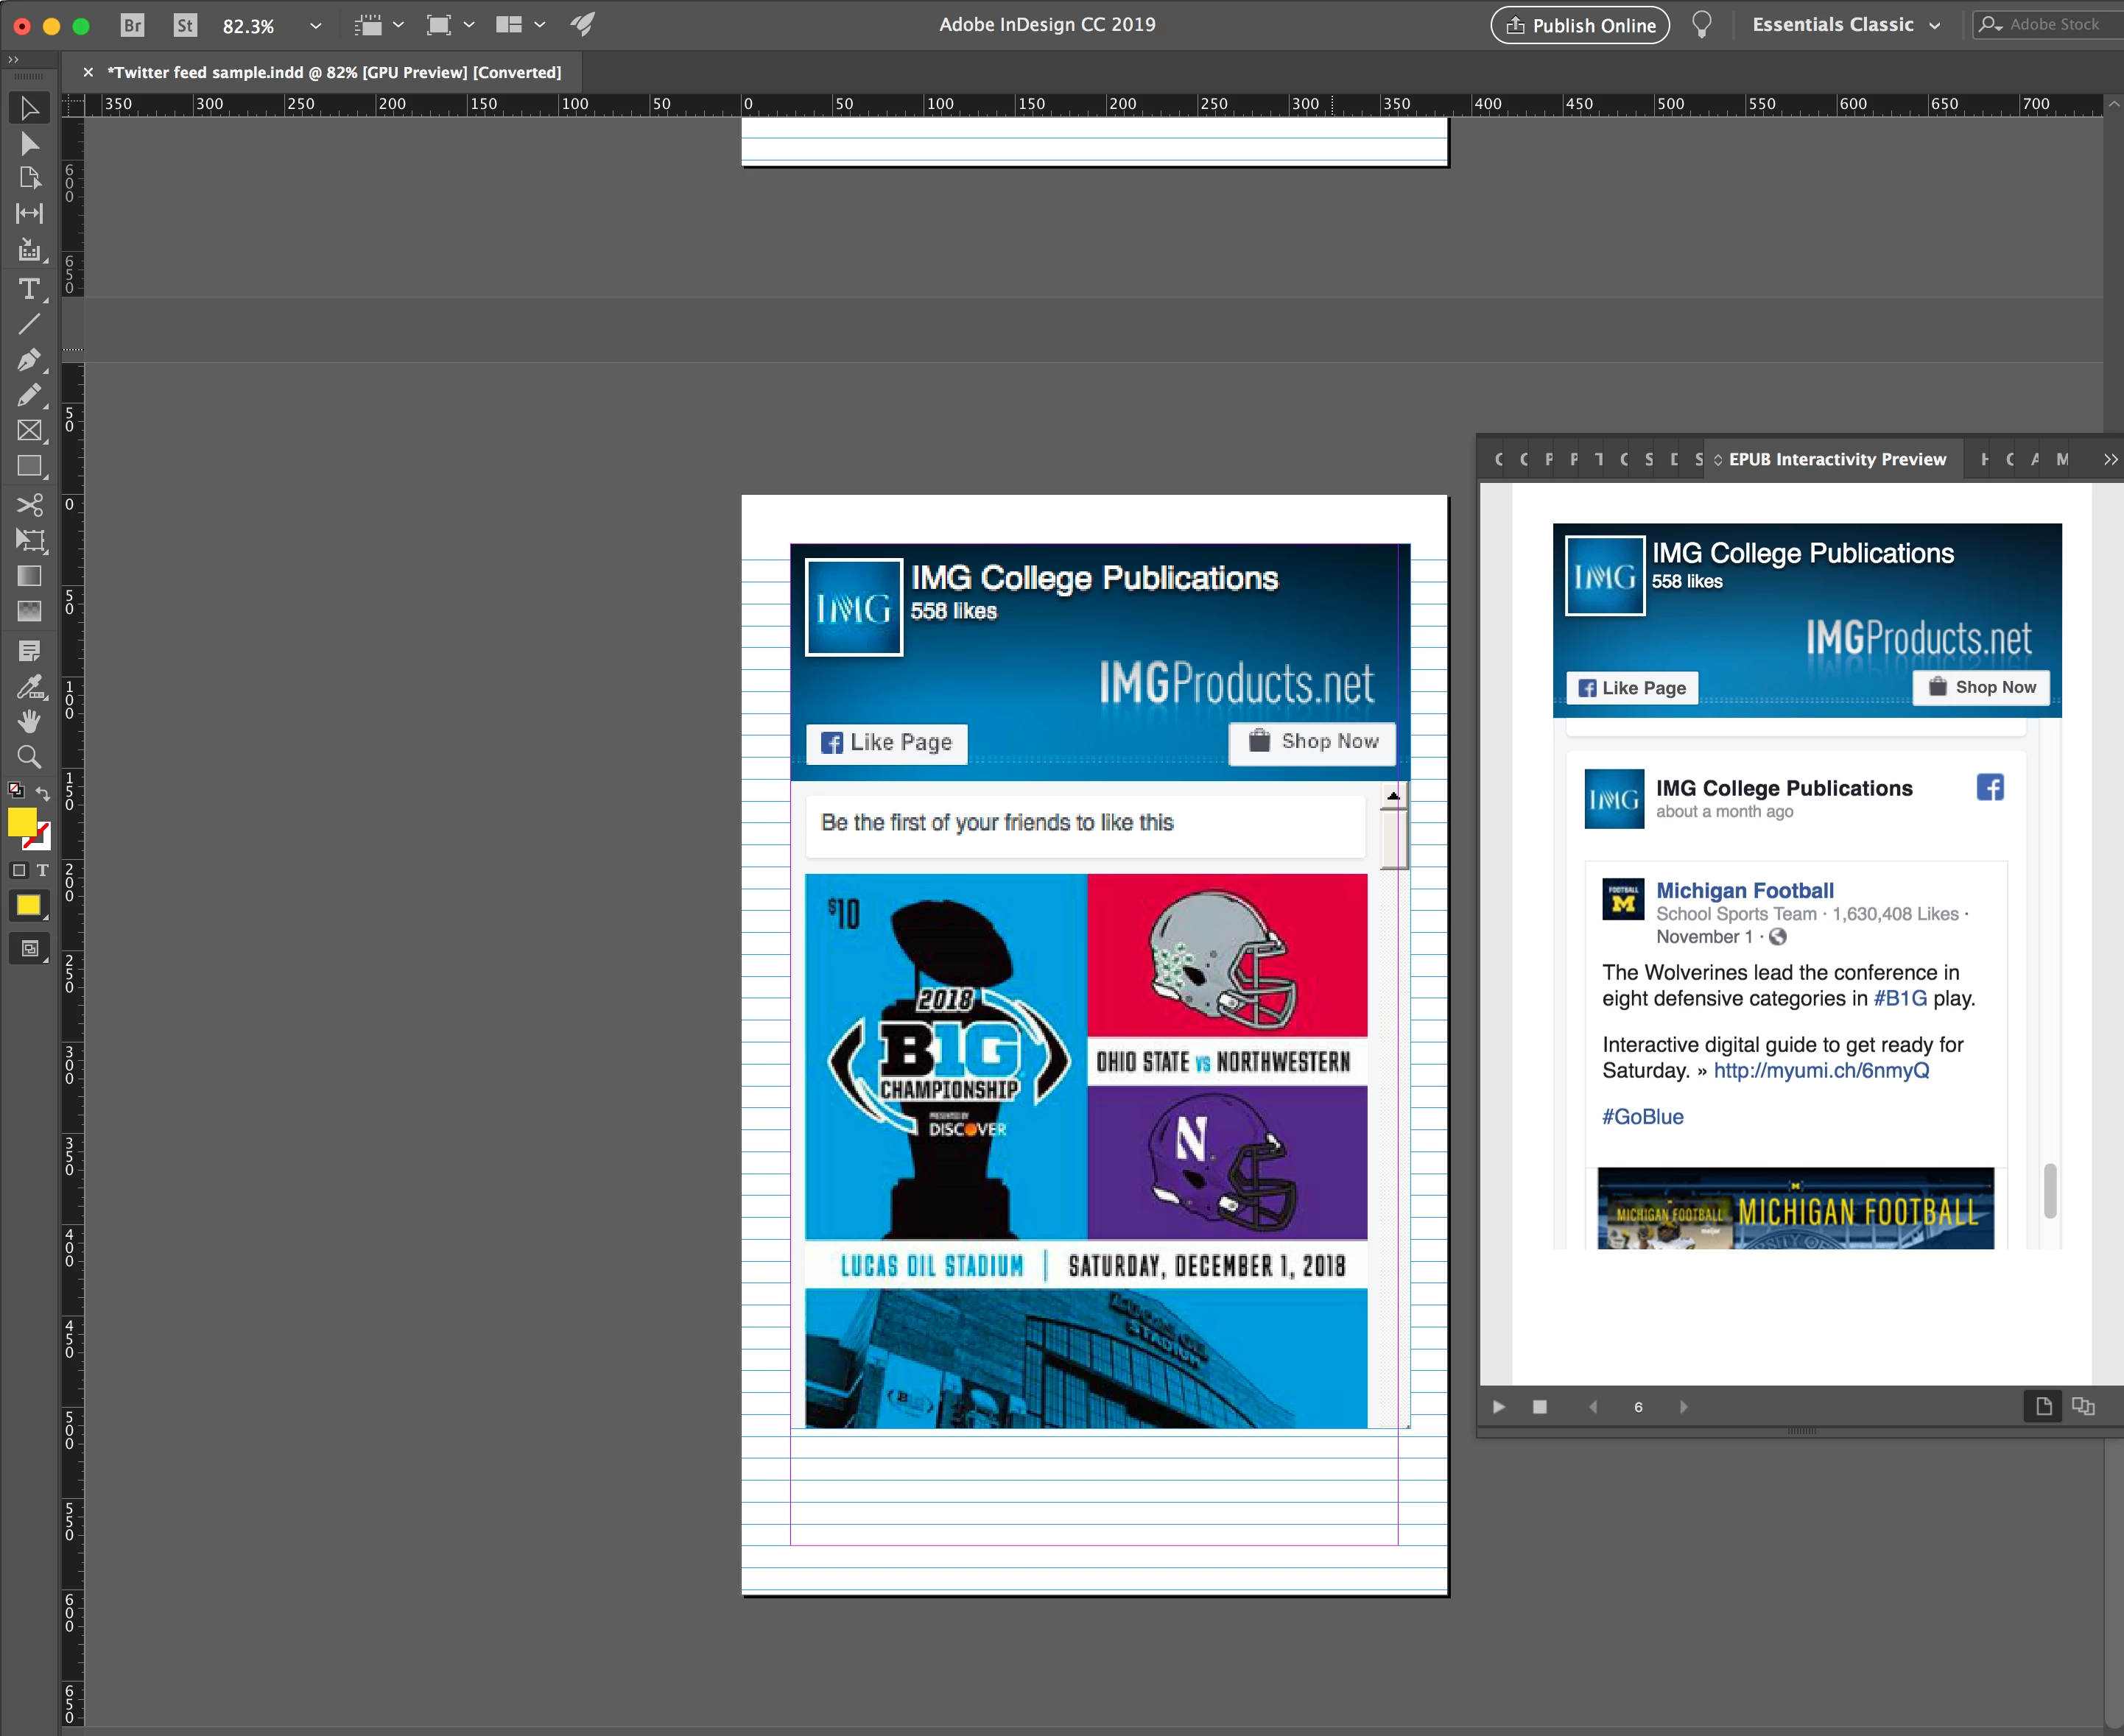Select the Hand tool
2124x1736 pixels.
[29, 721]
